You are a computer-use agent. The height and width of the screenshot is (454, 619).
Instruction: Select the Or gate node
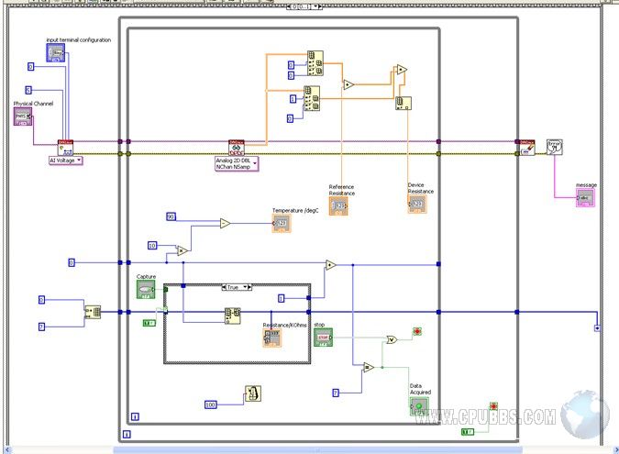tap(392, 339)
